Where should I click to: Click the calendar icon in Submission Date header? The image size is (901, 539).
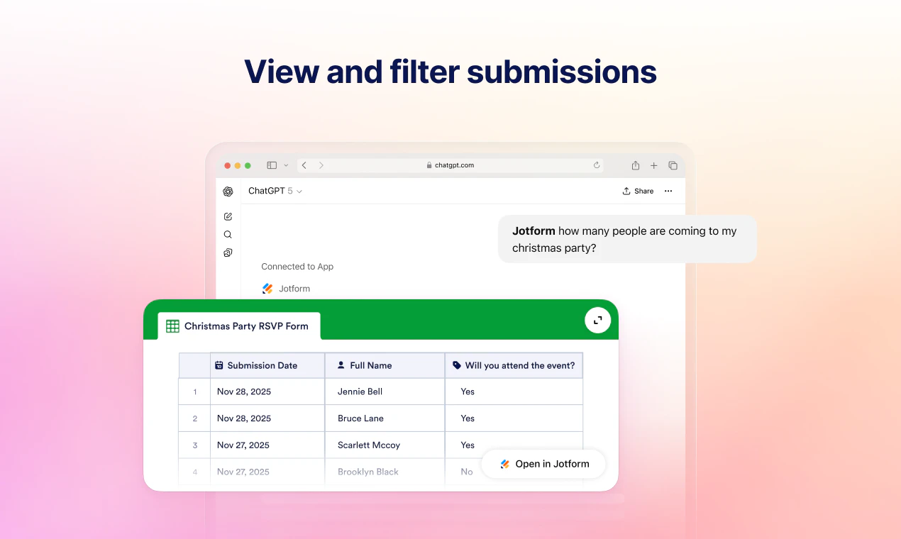click(219, 365)
